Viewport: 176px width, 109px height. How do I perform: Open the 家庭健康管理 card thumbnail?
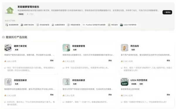[66, 48]
